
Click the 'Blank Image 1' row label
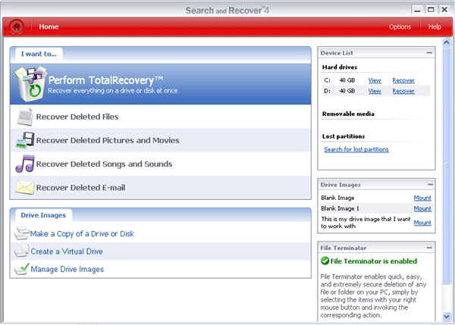coord(340,208)
